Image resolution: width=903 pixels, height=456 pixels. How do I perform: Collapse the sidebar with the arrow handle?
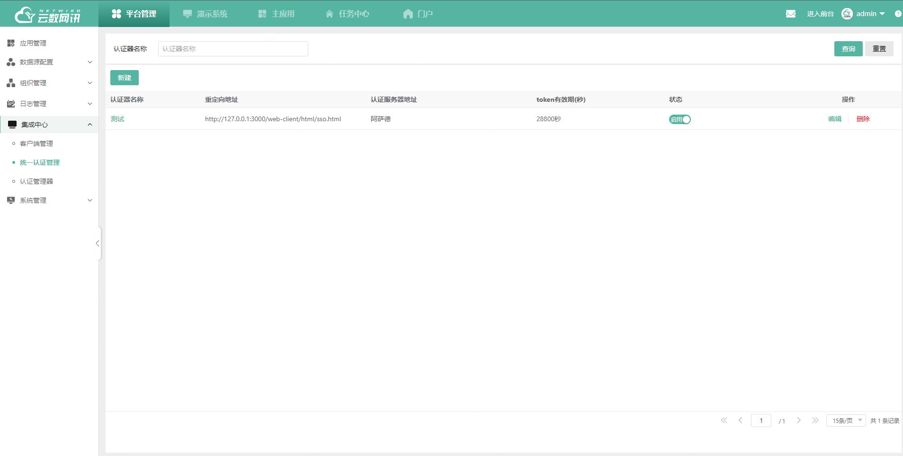98,243
